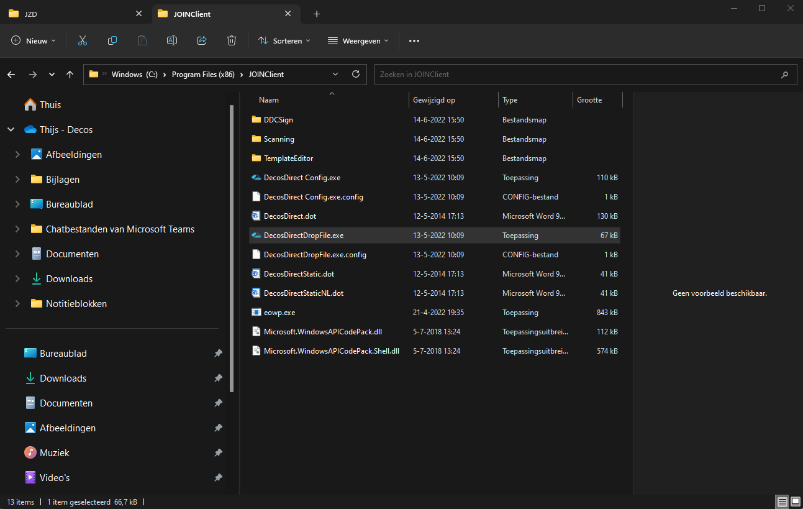Screen dimensions: 803x509
Task: Expand the Documenten tree node
Action: click(x=17, y=254)
